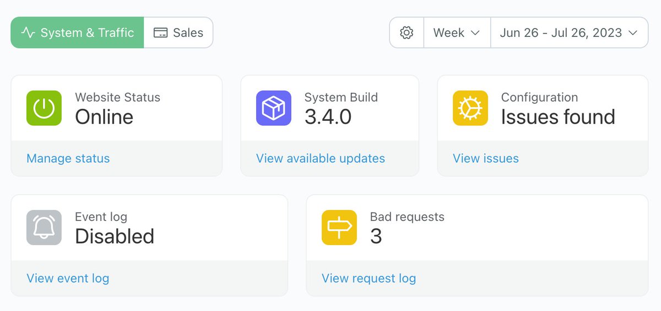The width and height of the screenshot is (661, 311).
Task: Open the View issues link
Action: coord(486,158)
